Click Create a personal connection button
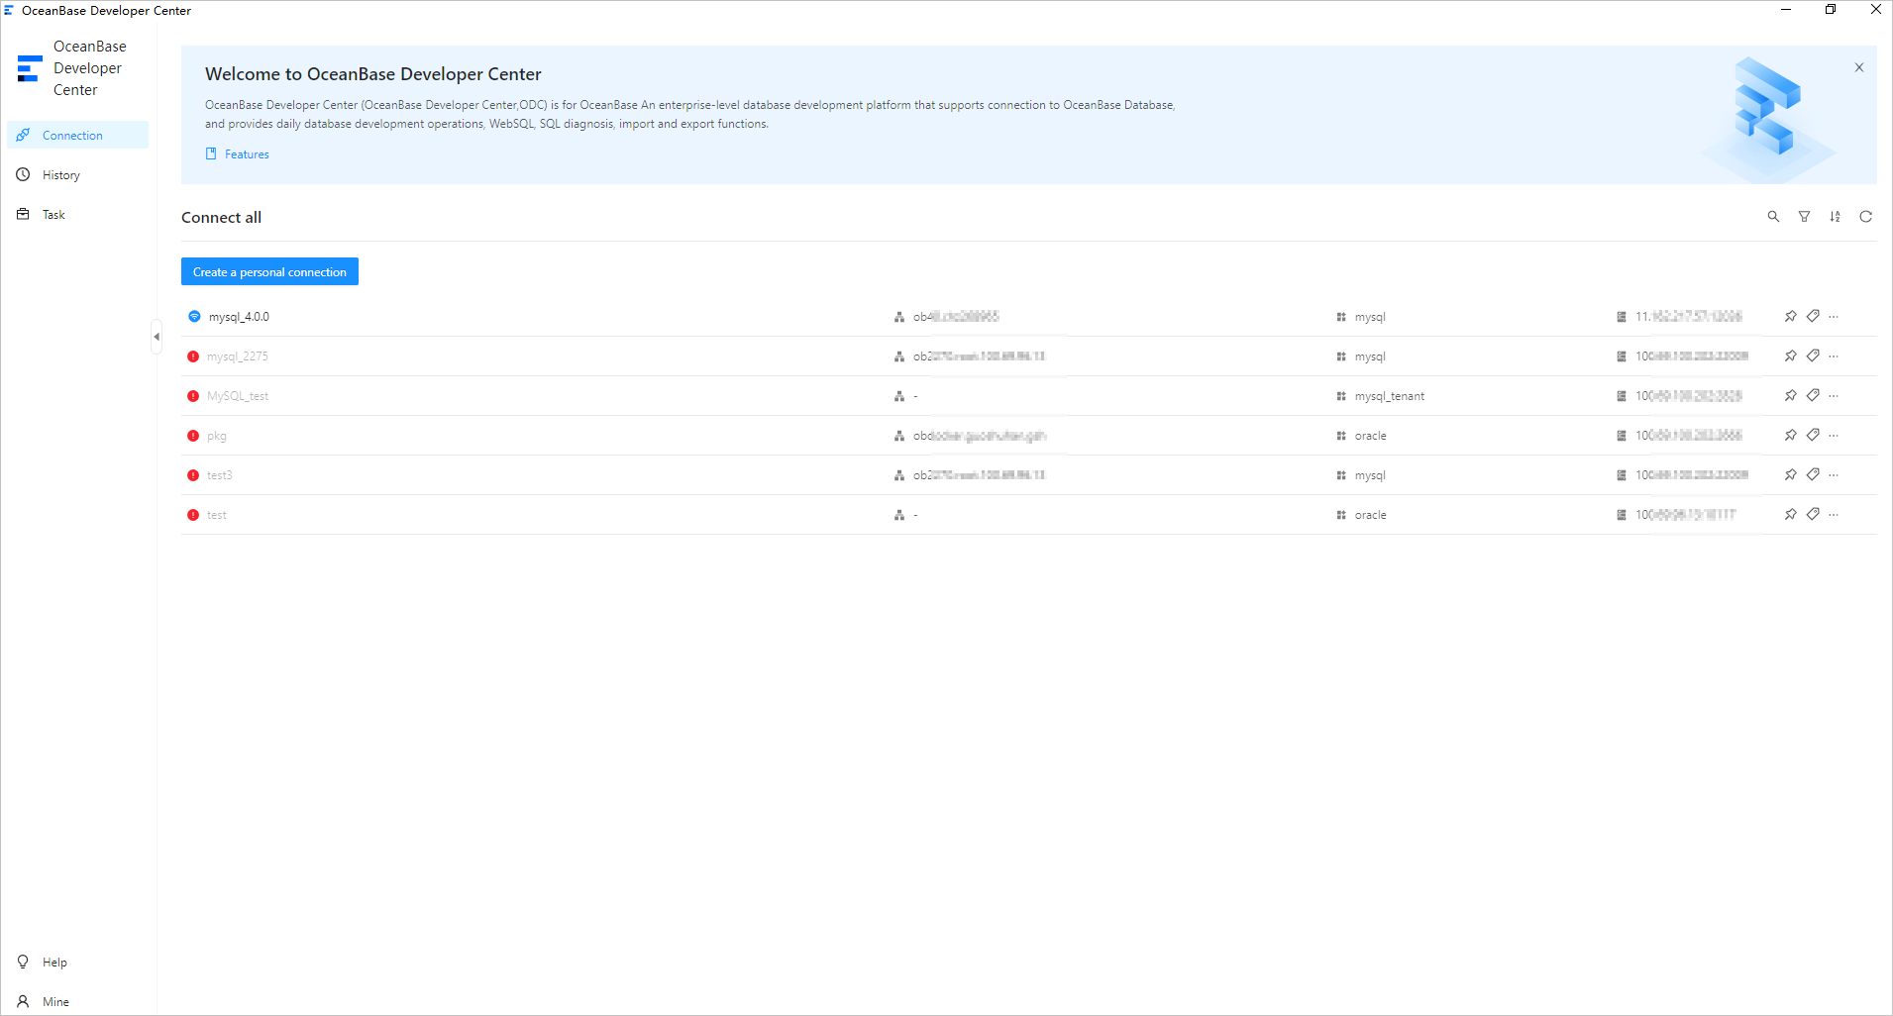The height and width of the screenshot is (1016, 1893). pyautogui.click(x=269, y=272)
